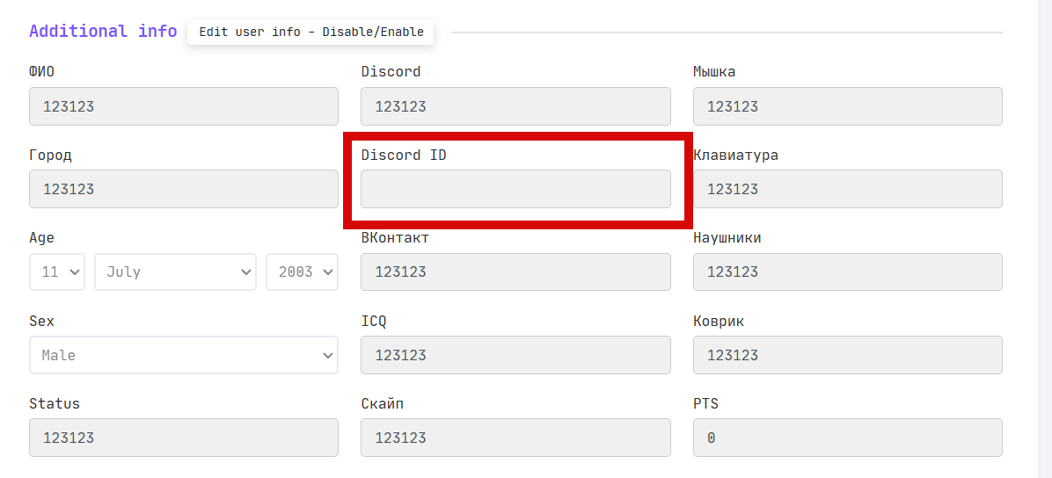Screen dimensions: 1052x478
Task: Click the Discord input field
Action: click(x=515, y=106)
